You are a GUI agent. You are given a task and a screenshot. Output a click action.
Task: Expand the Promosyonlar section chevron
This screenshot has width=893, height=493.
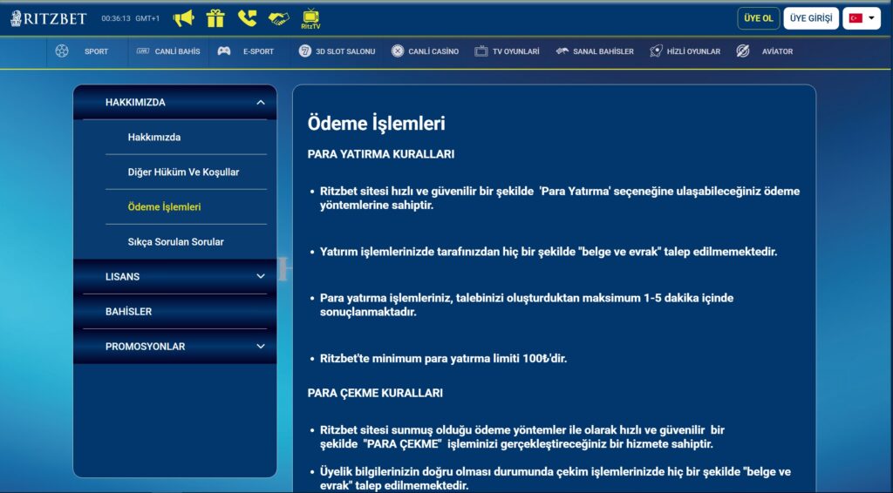[x=260, y=347]
